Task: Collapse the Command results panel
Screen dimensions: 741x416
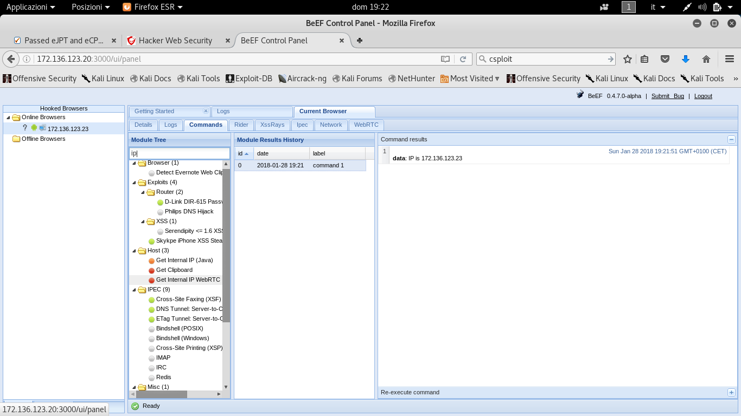Action: coord(731,139)
